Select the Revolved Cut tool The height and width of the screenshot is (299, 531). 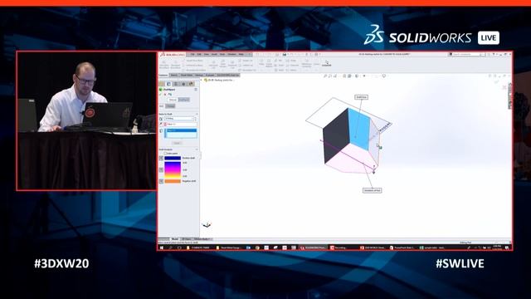pos(232,65)
